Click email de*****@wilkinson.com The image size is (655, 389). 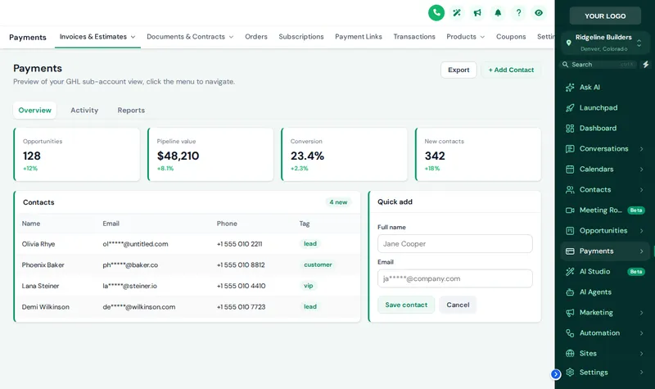pos(139,307)
